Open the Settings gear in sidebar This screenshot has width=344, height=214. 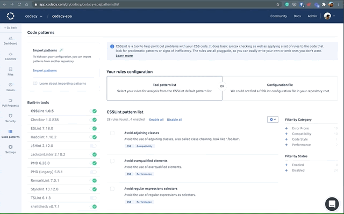tap(10, 147)
